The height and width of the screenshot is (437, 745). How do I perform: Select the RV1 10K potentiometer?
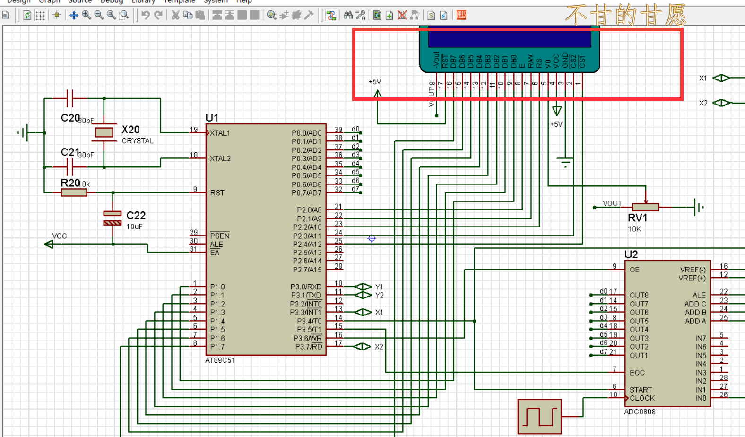pos(646,207)
